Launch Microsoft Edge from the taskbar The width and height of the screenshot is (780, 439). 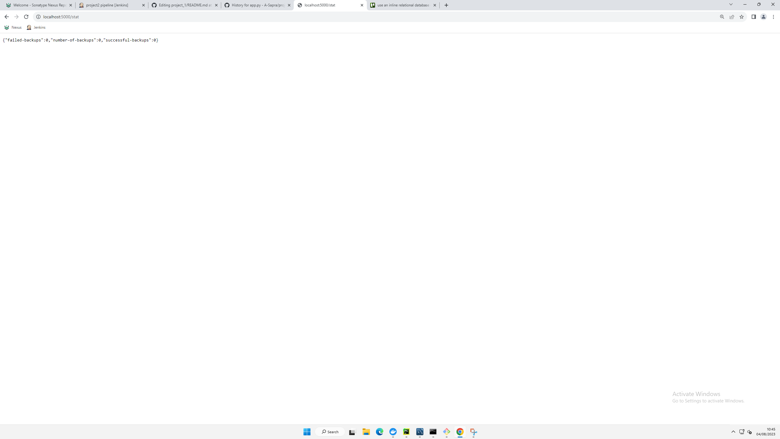[x=379, y=431]
